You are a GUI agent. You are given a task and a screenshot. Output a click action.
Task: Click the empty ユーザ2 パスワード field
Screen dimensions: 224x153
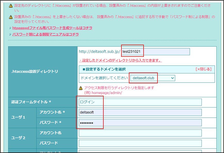click(140, 143)
